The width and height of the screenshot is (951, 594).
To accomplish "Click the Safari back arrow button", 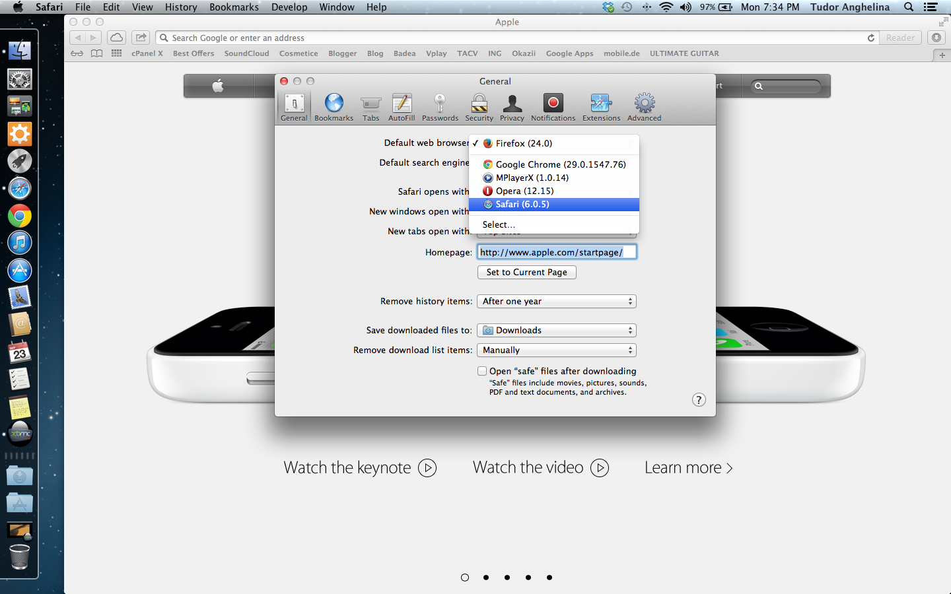I will 78,38.
